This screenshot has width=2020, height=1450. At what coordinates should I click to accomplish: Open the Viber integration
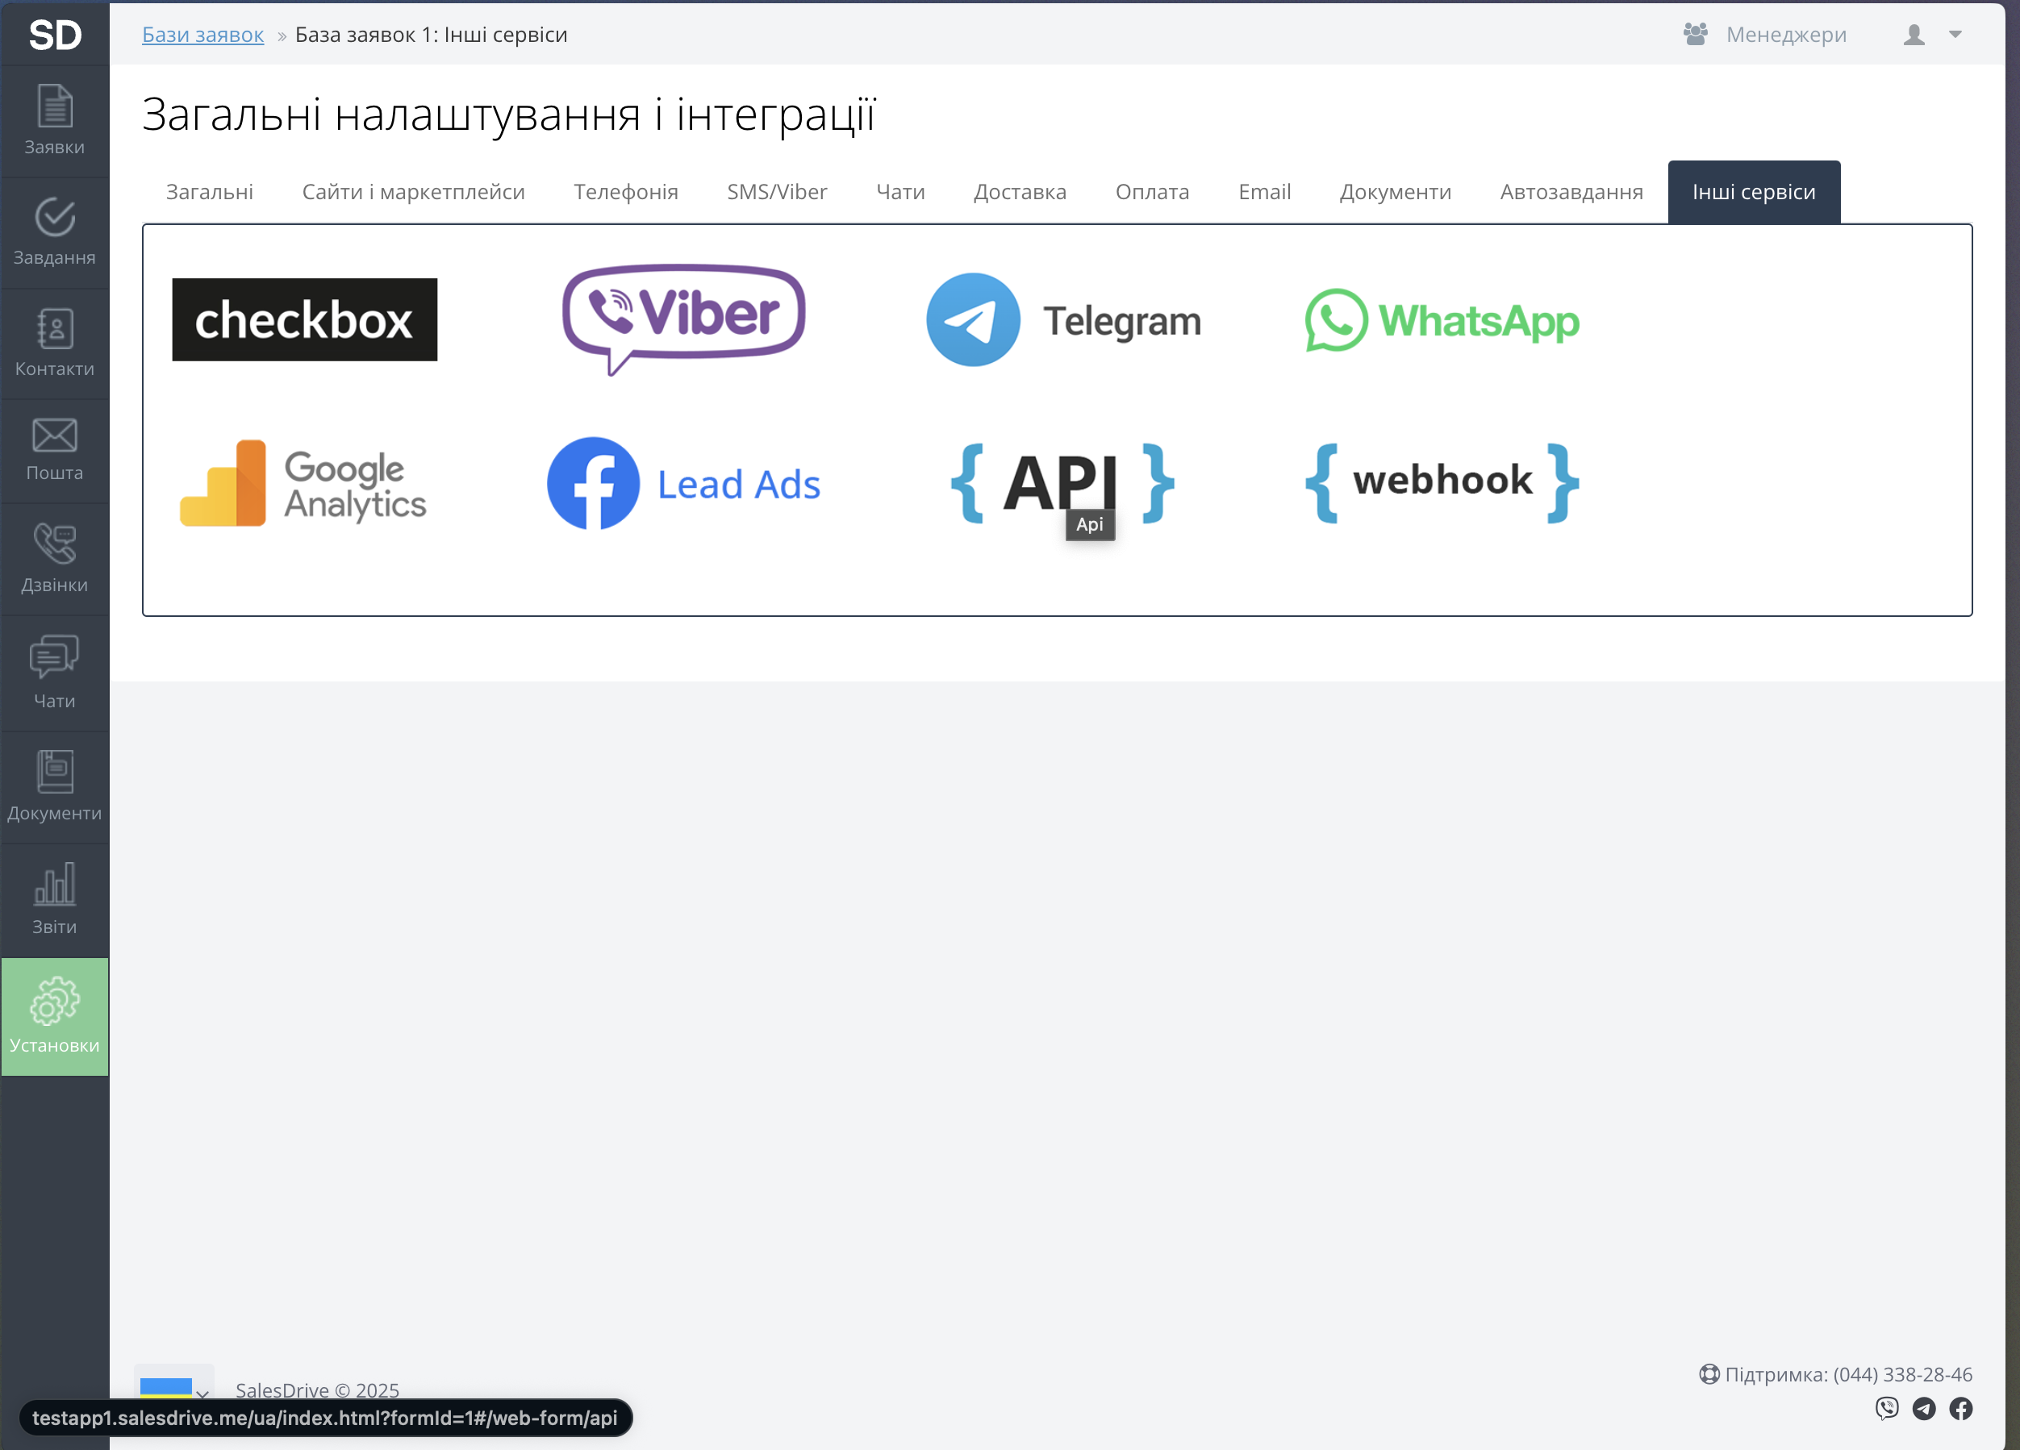[x=683, y=319]
